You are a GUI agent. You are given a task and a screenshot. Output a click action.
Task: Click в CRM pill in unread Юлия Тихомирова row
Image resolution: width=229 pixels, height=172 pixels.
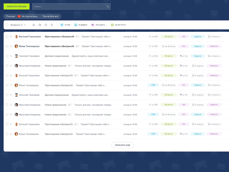153,46
